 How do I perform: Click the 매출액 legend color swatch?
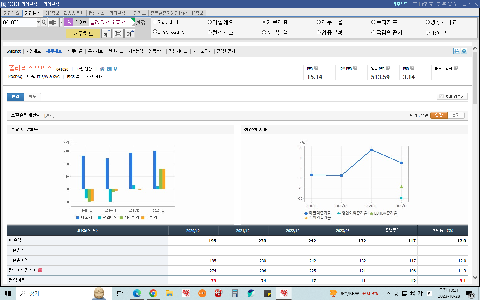78,218
